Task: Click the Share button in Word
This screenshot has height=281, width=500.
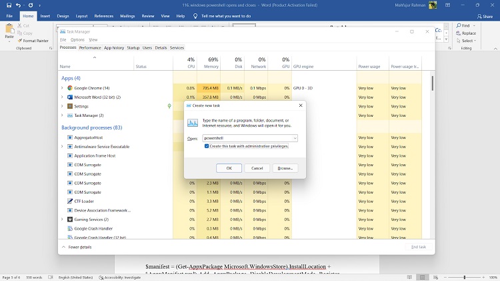Action: pyautogui.click(x=484, y=16)
